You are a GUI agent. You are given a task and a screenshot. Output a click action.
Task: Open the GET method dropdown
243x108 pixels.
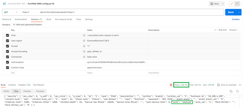click(11, 12)
